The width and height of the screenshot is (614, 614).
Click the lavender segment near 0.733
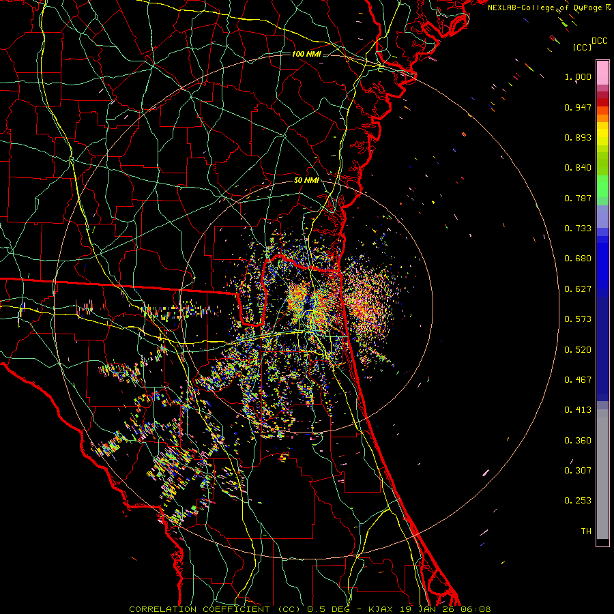pyautogui.click(x=602, y=216)
